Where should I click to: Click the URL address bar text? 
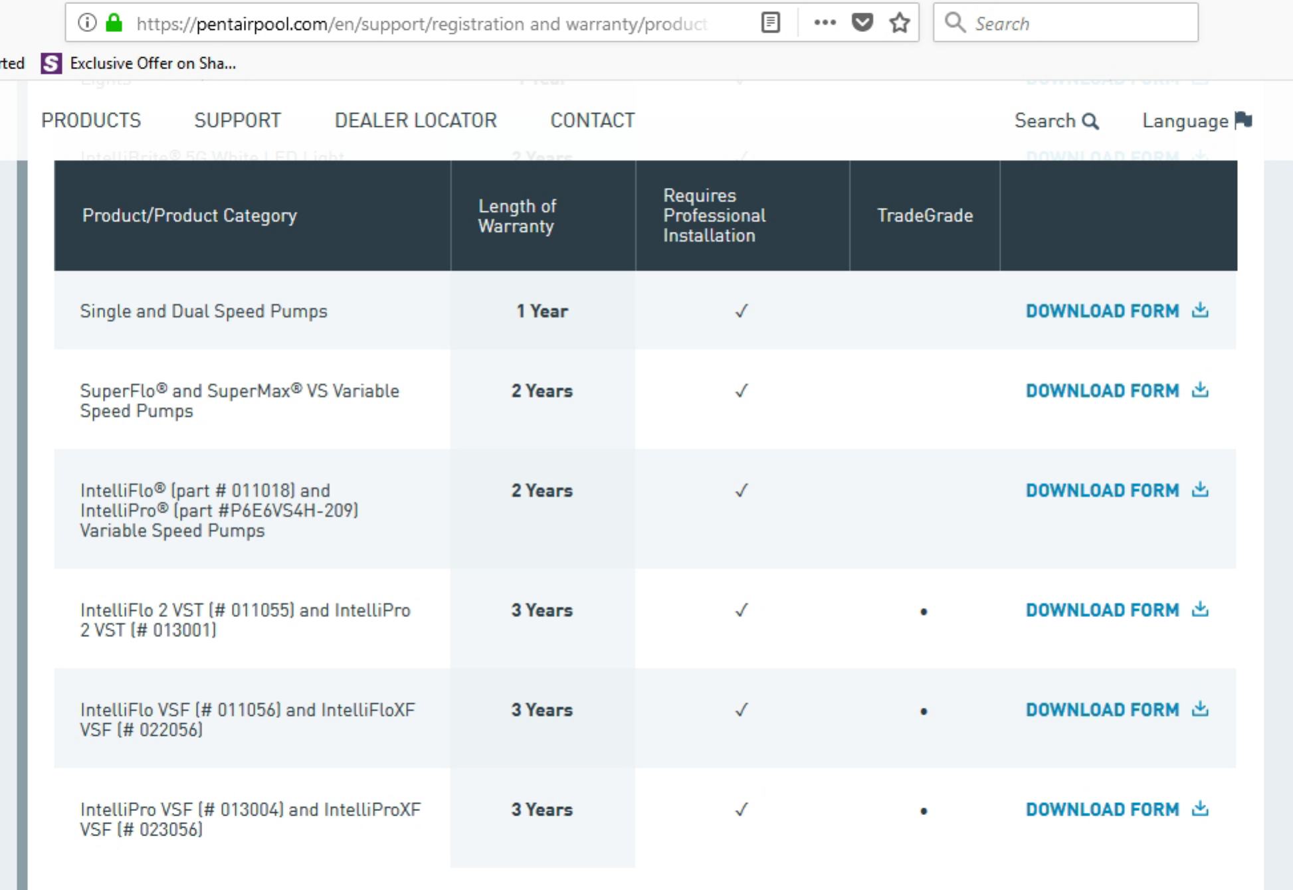pyautogui.click(x=421, y=24)
